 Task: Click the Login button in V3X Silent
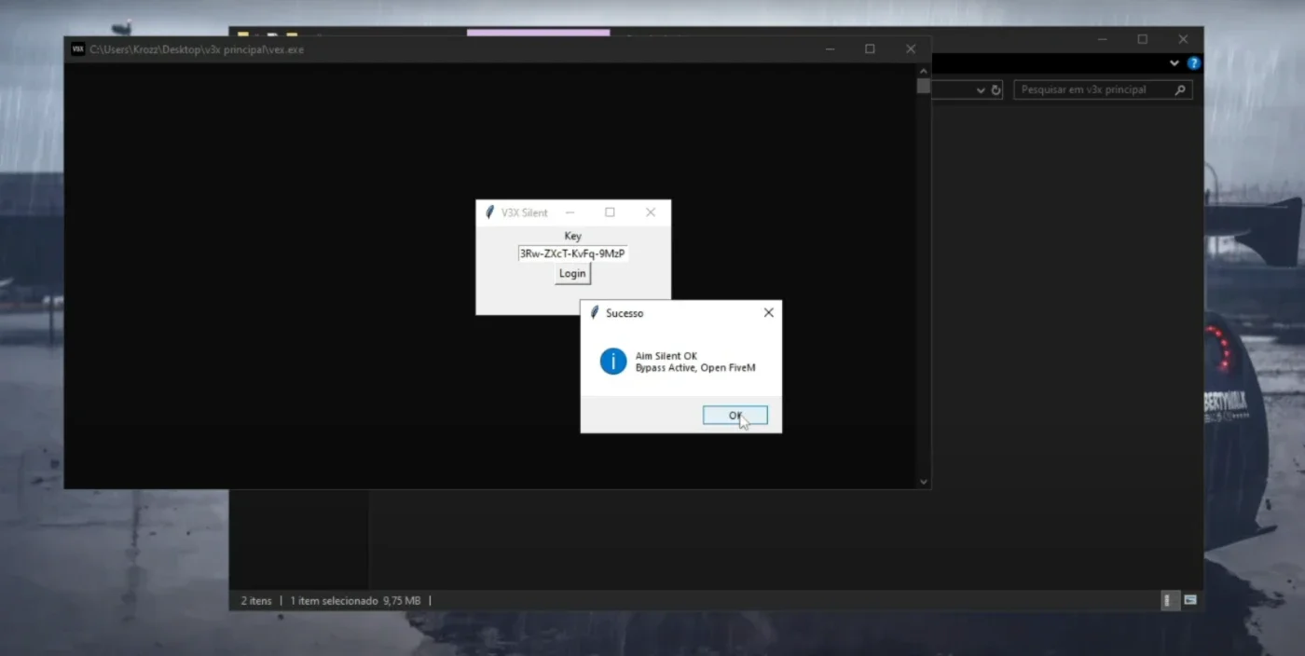pos(572,274)
